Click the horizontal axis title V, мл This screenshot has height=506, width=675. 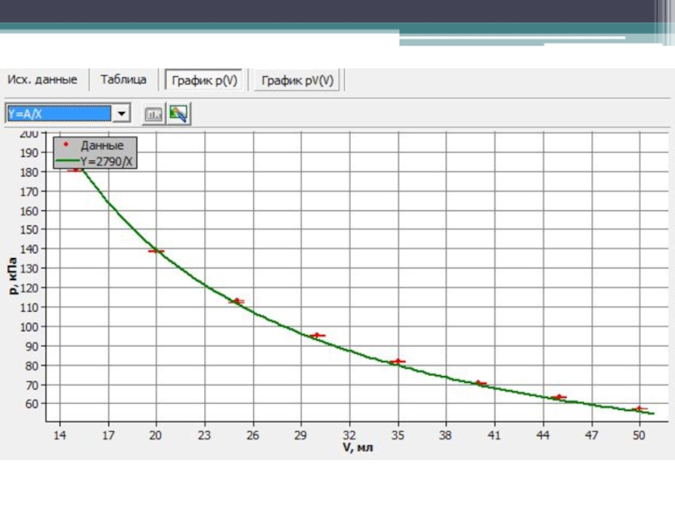(357, 448)
